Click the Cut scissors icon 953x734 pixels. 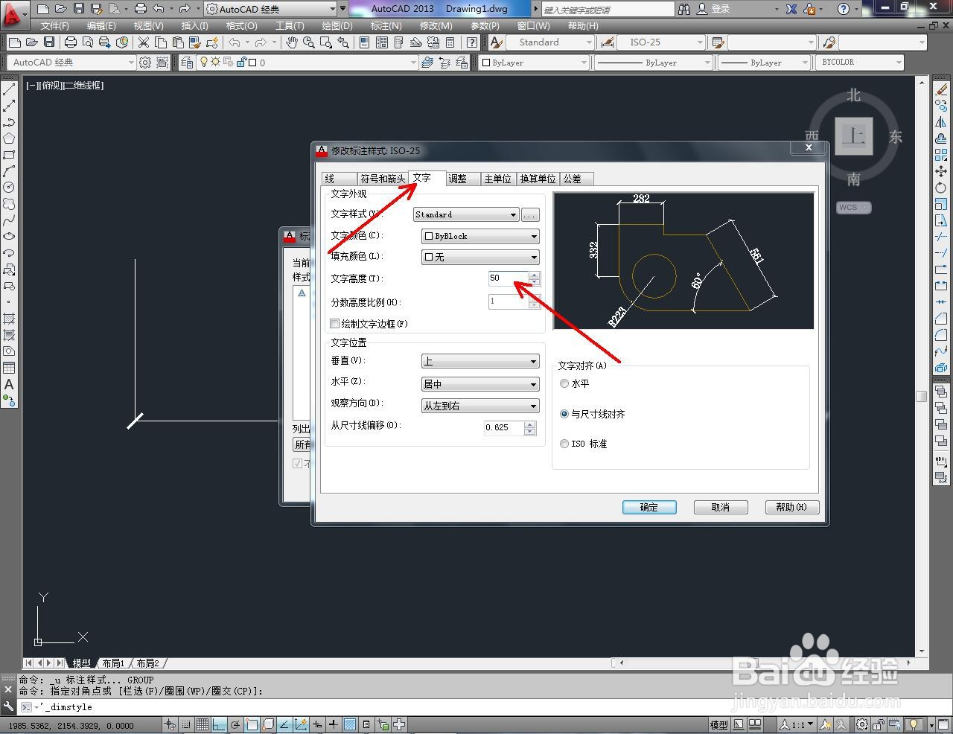144,42
